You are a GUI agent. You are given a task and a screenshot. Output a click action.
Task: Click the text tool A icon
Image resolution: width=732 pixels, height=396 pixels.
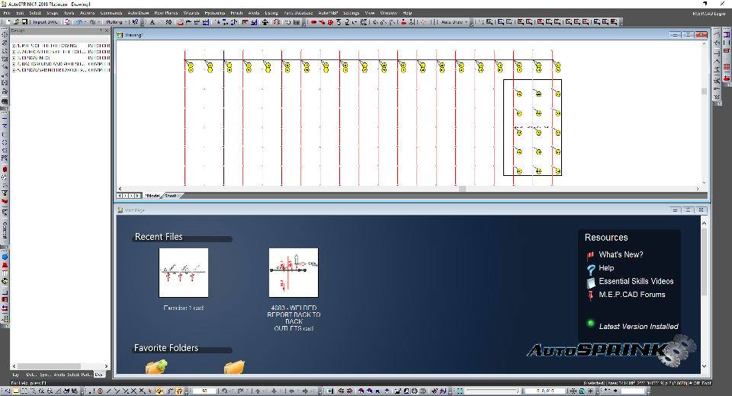152,22
